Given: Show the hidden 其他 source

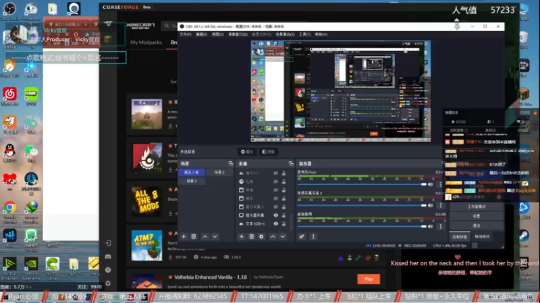Looking at the screenshot, I should [276, 190].
